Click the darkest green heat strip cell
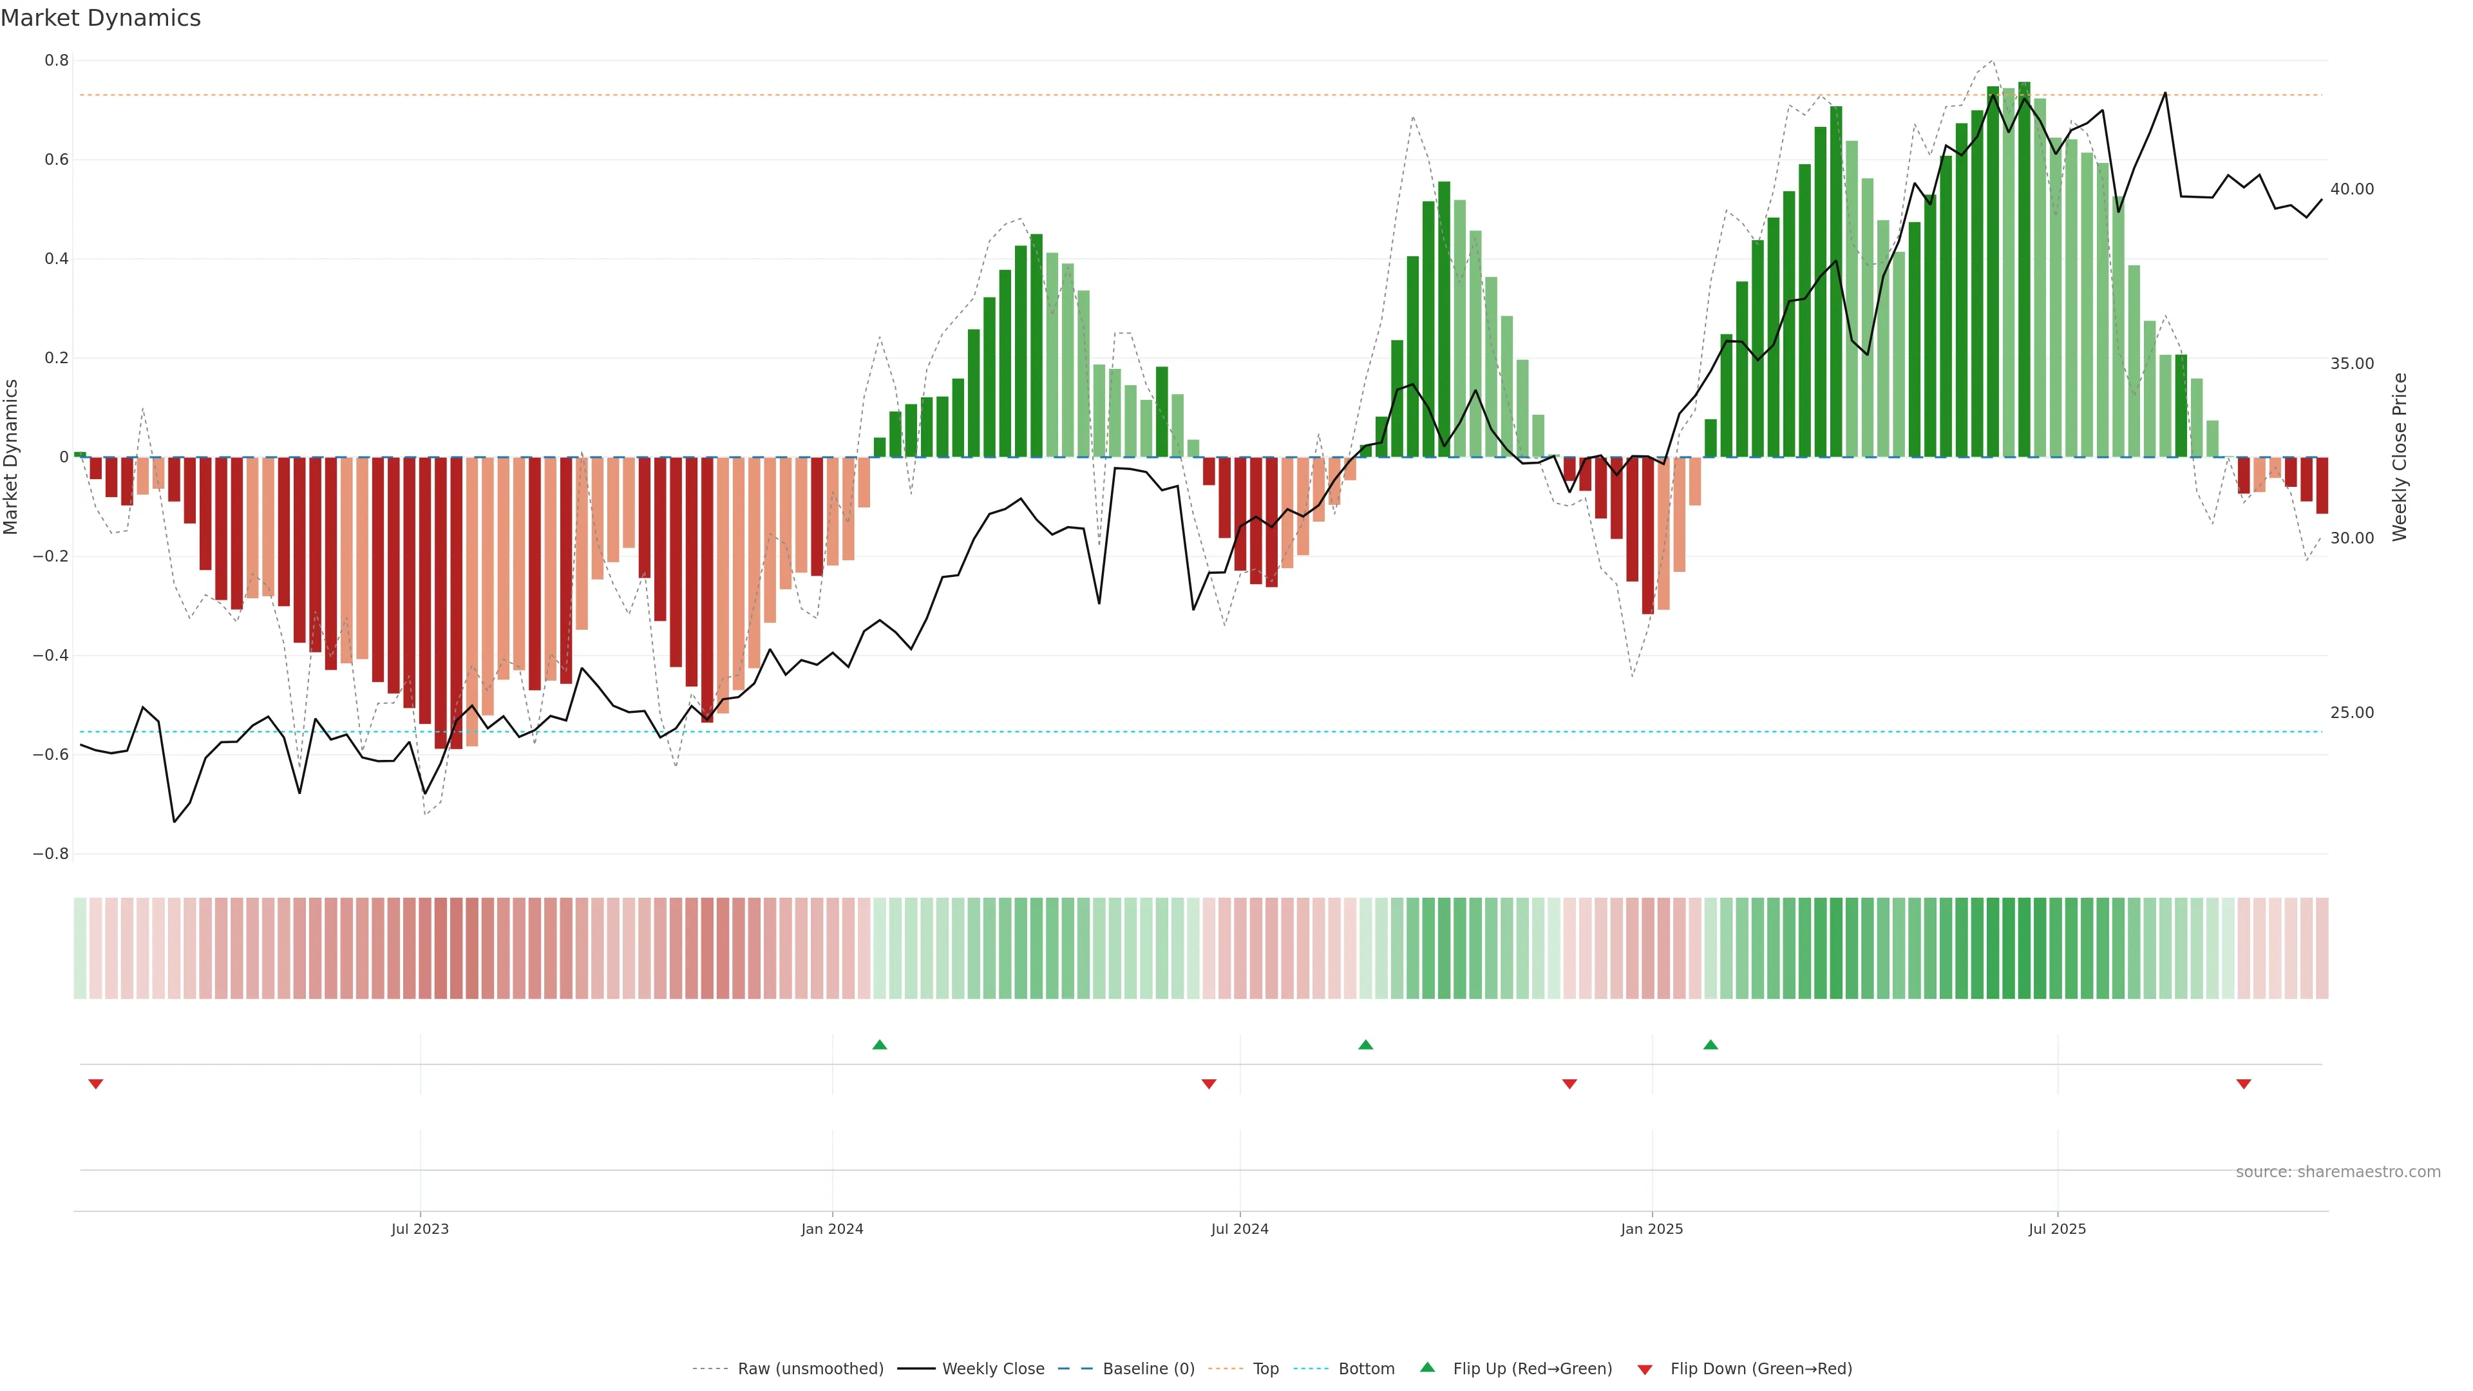2473x1391 pixels. (x=2023, y=949)
